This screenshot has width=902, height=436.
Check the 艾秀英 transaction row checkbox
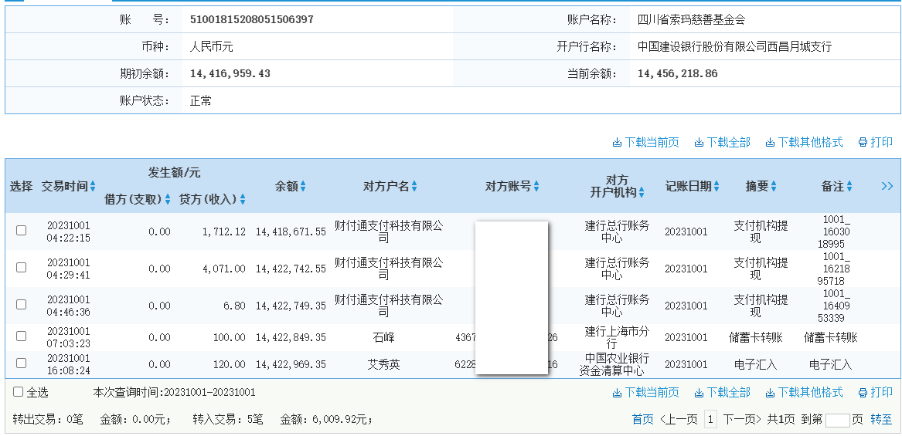tap(22, 363)
